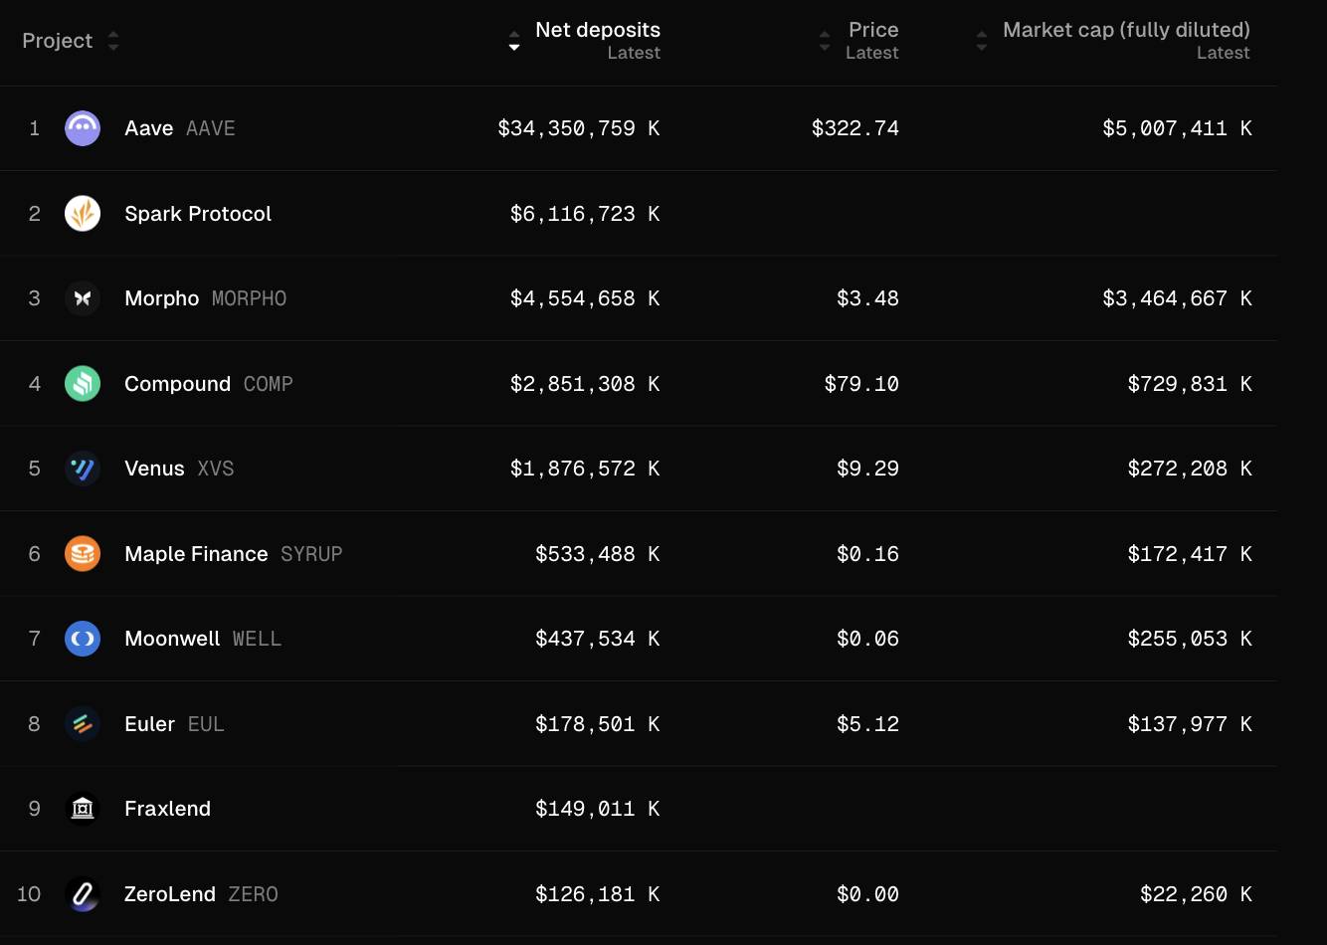Open the Spark Protocol project link
Screen dimensions: 1327x945
(198, 214)
